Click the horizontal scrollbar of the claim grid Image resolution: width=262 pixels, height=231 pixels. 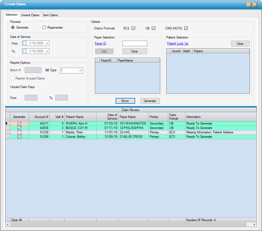click(x=131, y=225)
